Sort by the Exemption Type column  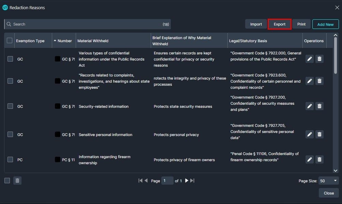click(30, 41)
